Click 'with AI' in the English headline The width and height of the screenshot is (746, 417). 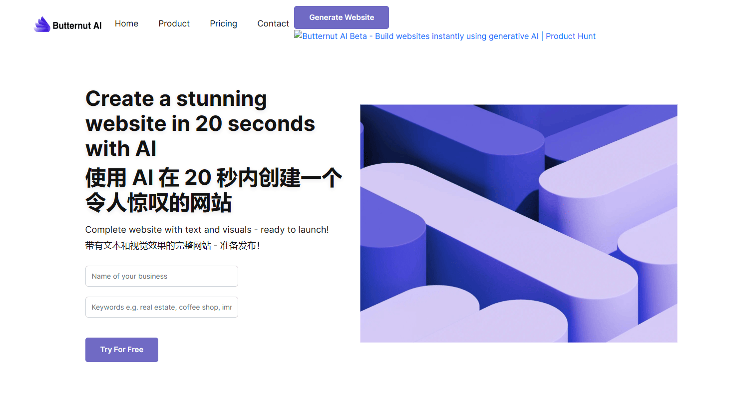(x=121, y=149)
